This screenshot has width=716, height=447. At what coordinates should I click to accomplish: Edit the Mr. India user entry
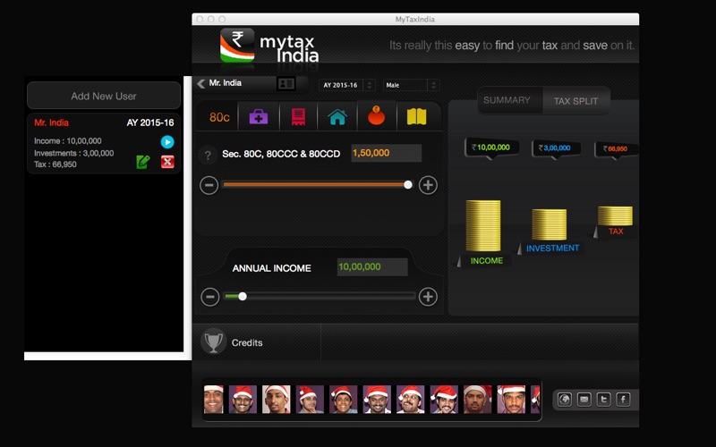pos(143,162)
